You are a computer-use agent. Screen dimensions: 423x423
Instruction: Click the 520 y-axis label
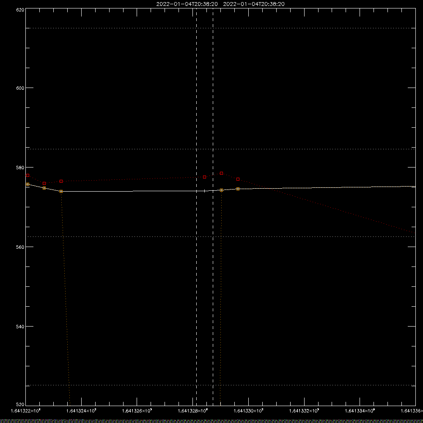coord(20,405)
